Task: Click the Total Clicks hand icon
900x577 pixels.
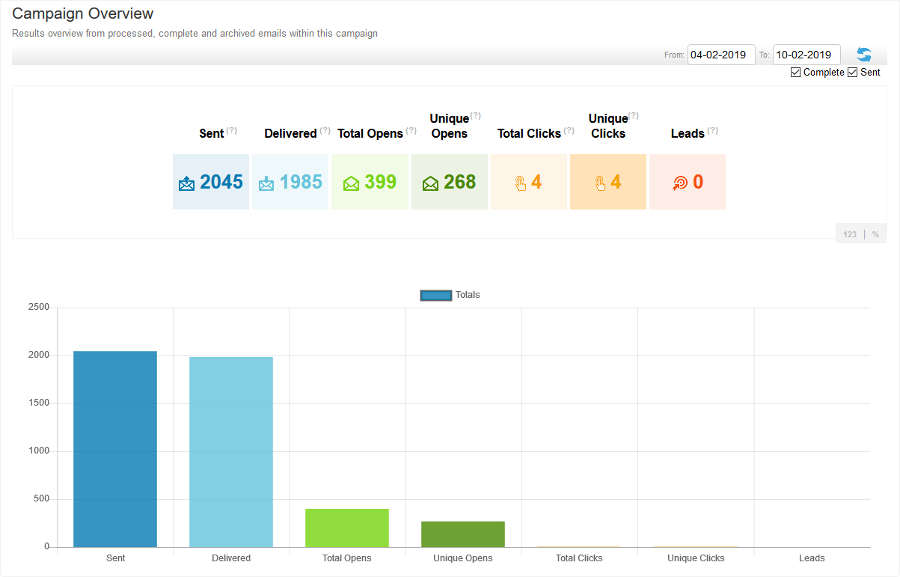Action: click(521, 183)
